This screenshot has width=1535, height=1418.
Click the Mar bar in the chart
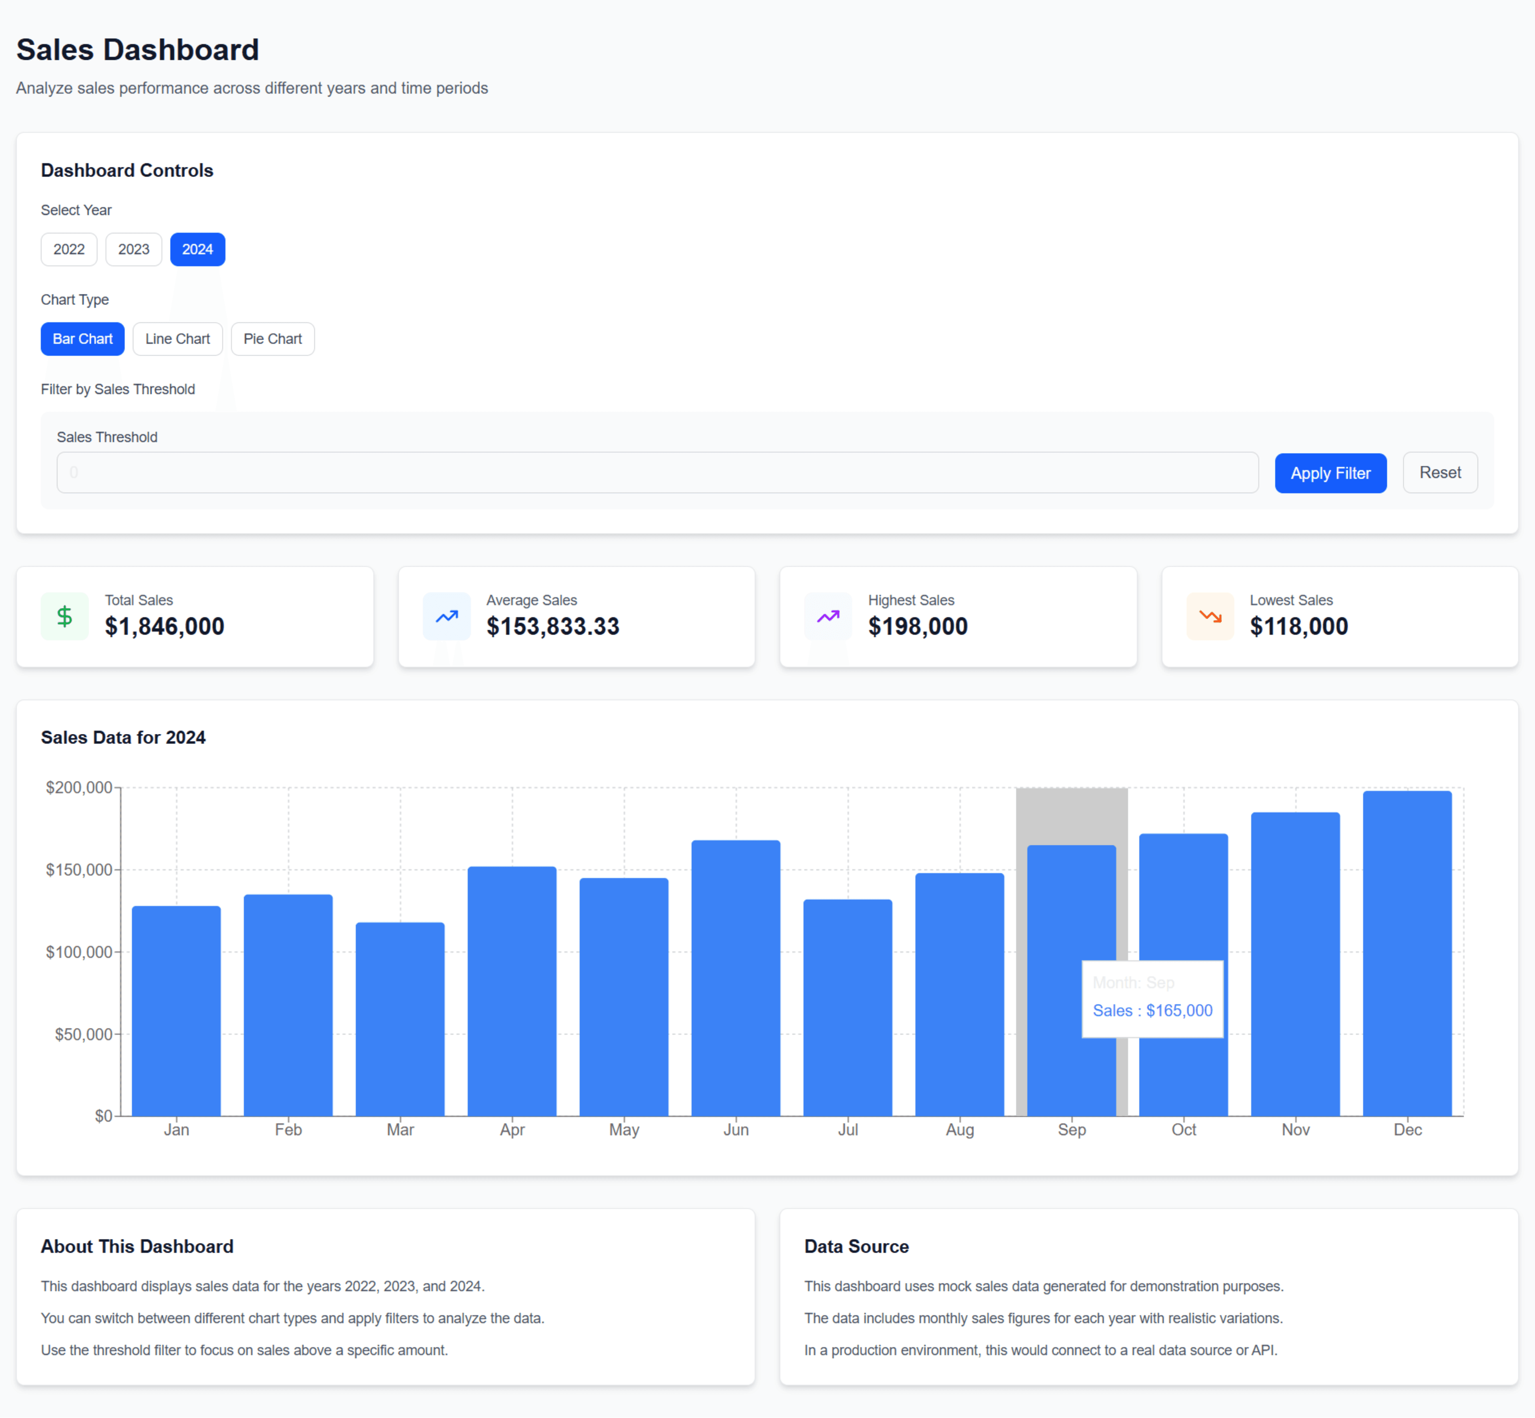point(400,1019)
